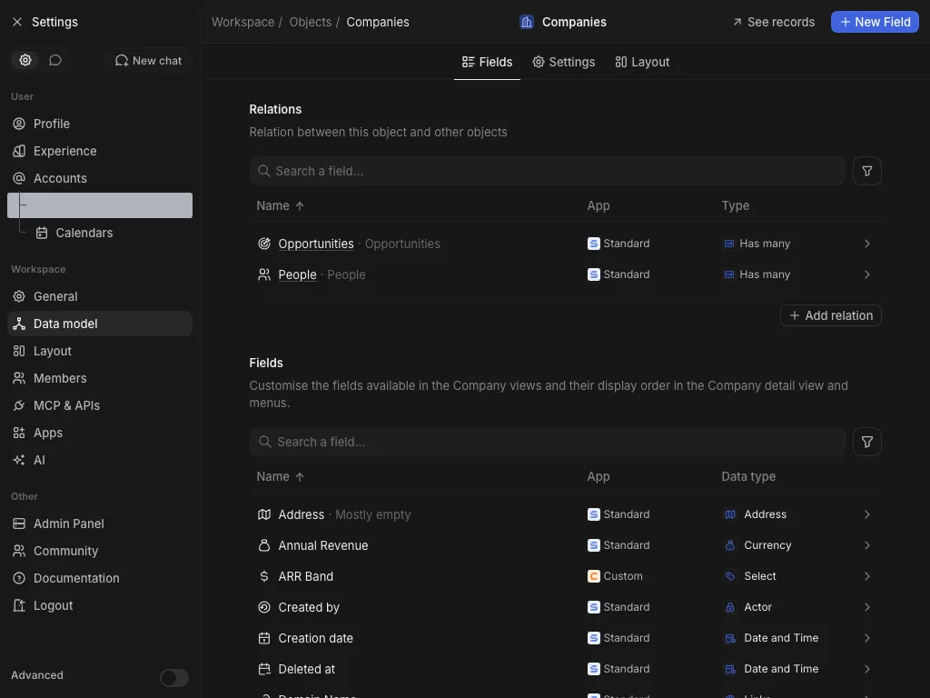
Task: Click the ARR Band dollar icon
Action: click(264, 575)
